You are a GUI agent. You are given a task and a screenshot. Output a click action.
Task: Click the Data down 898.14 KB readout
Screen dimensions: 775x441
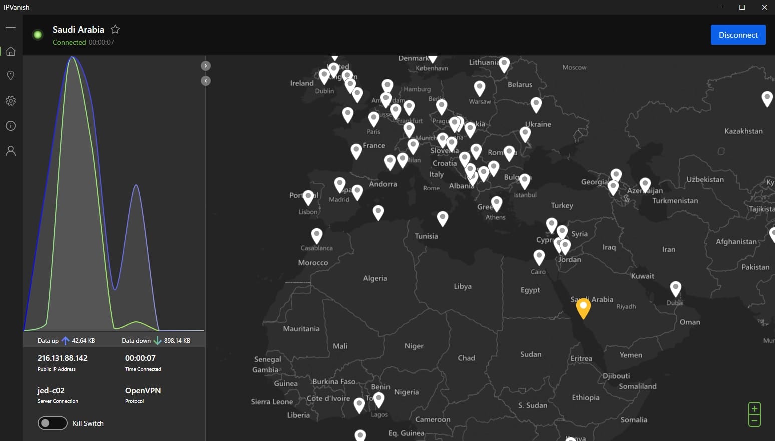(x=156, y=341)
